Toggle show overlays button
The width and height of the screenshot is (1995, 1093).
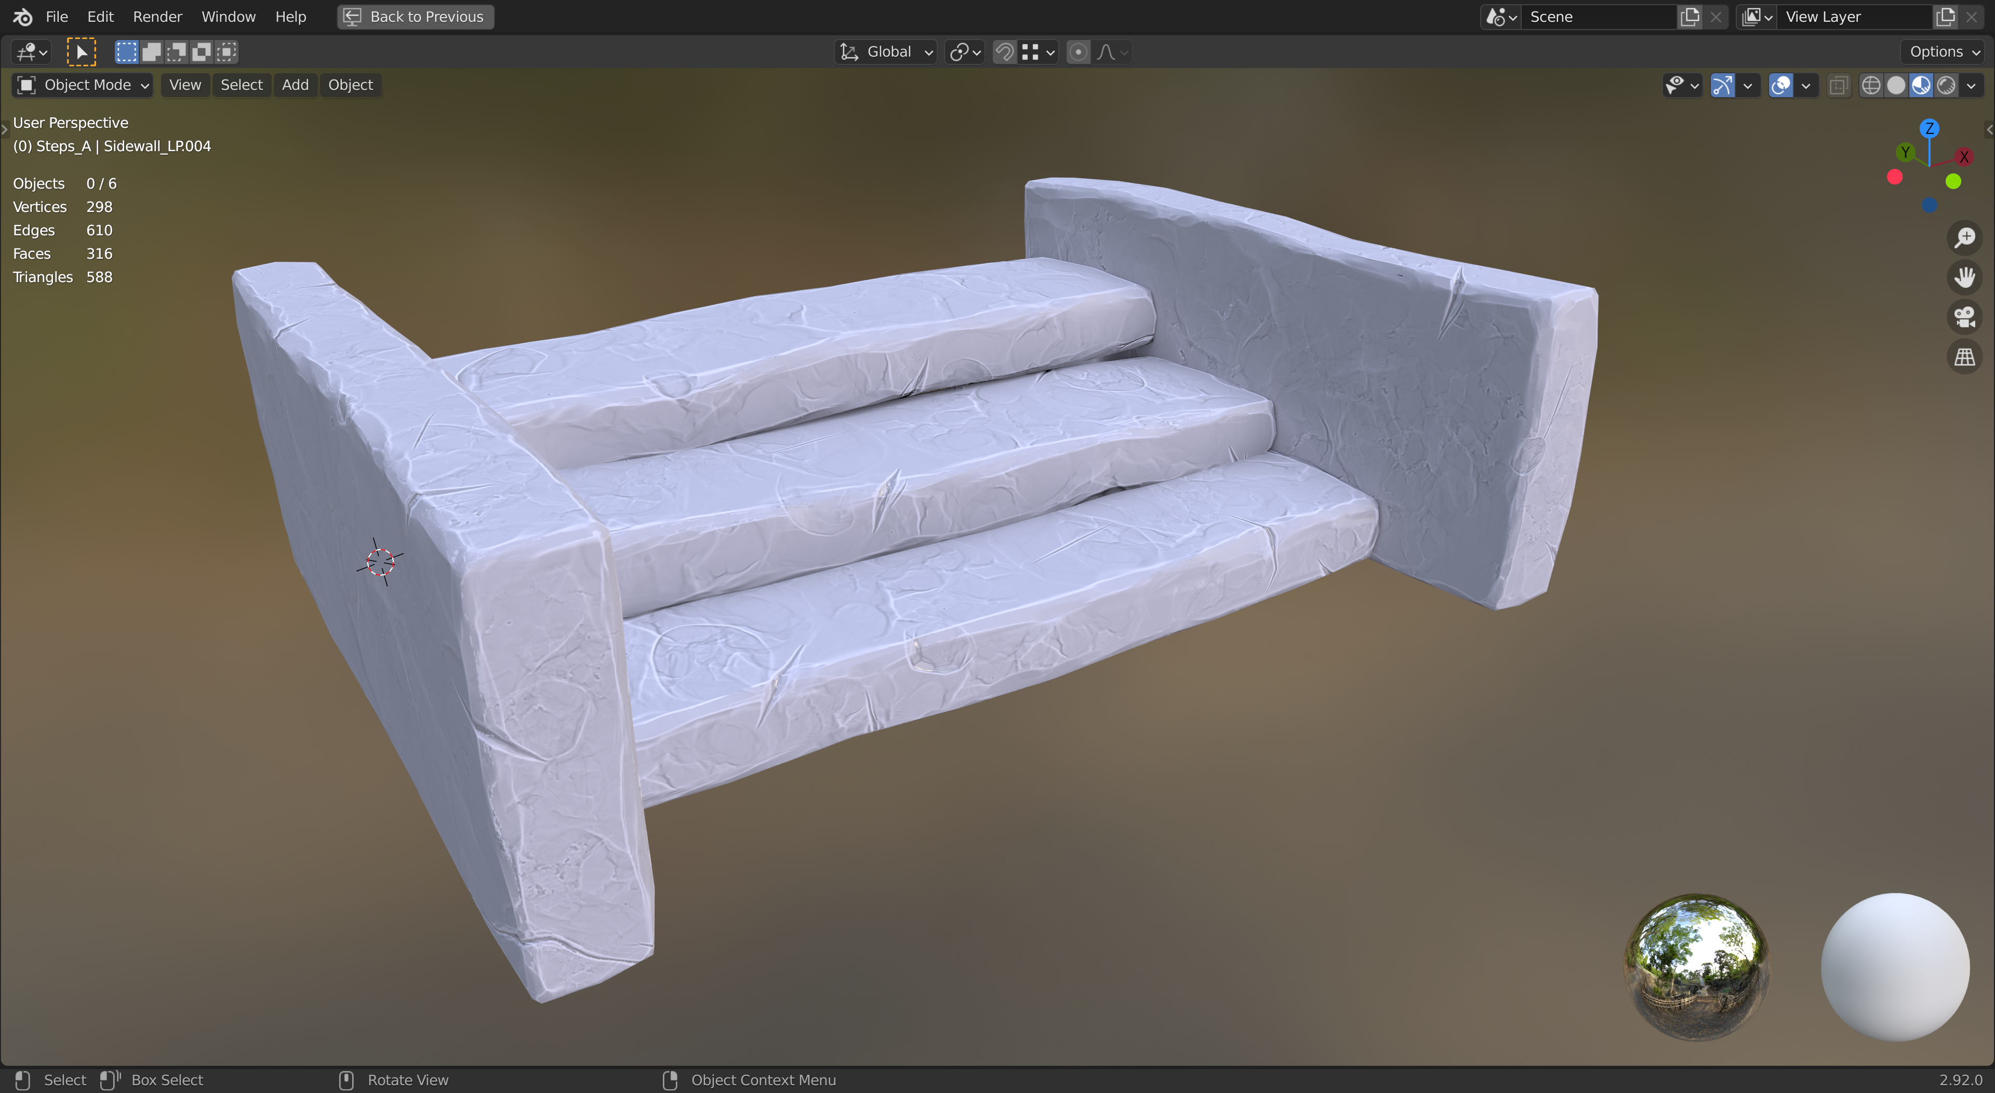(1780, 85)
